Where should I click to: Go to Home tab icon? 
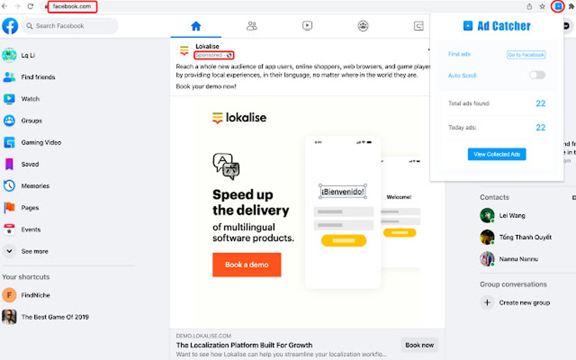coord(196,26)
